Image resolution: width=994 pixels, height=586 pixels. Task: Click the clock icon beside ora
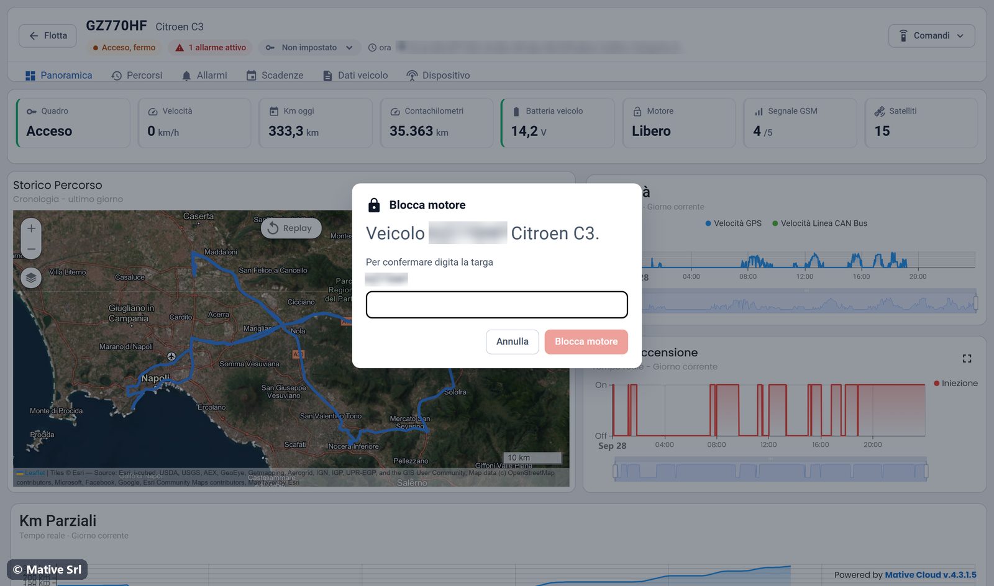click(372, 48)
